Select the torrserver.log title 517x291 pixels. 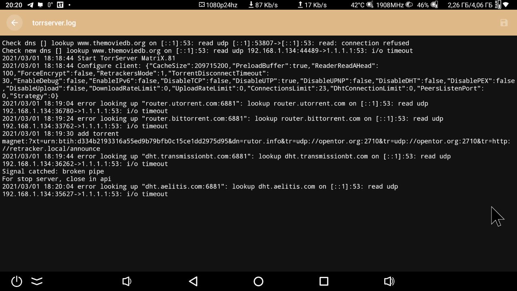click(54, 23)
